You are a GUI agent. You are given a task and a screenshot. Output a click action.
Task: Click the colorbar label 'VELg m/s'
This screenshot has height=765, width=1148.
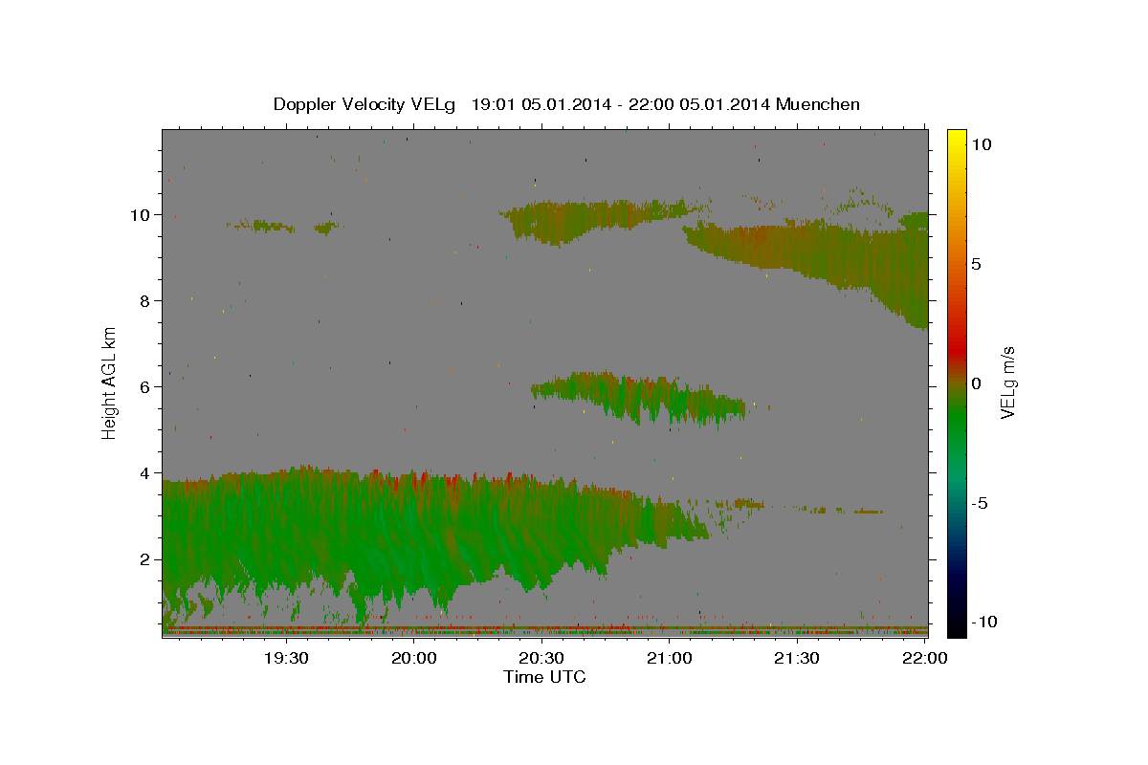tap(1007, 382)
